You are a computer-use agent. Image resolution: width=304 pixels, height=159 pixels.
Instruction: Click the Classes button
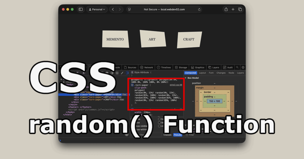(x=168, y=135)
